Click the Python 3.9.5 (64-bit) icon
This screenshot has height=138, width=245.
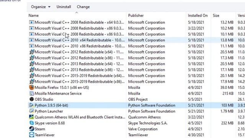click(31, 105)
